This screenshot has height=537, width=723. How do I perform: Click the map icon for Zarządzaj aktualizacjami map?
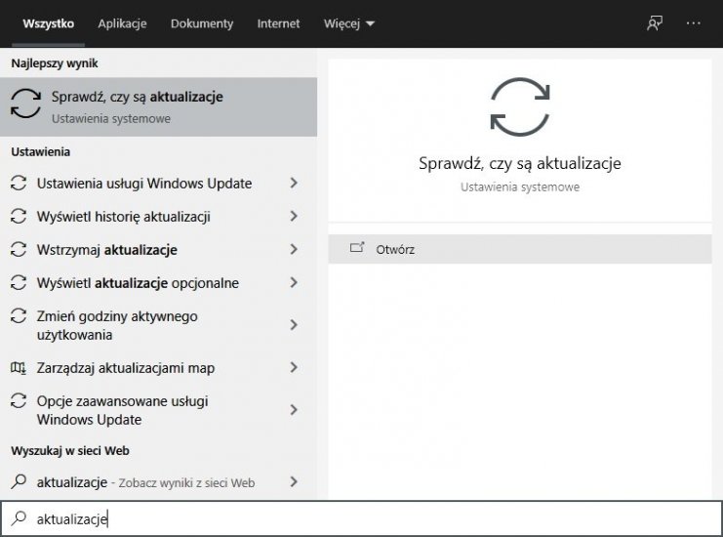click(18, 368)
